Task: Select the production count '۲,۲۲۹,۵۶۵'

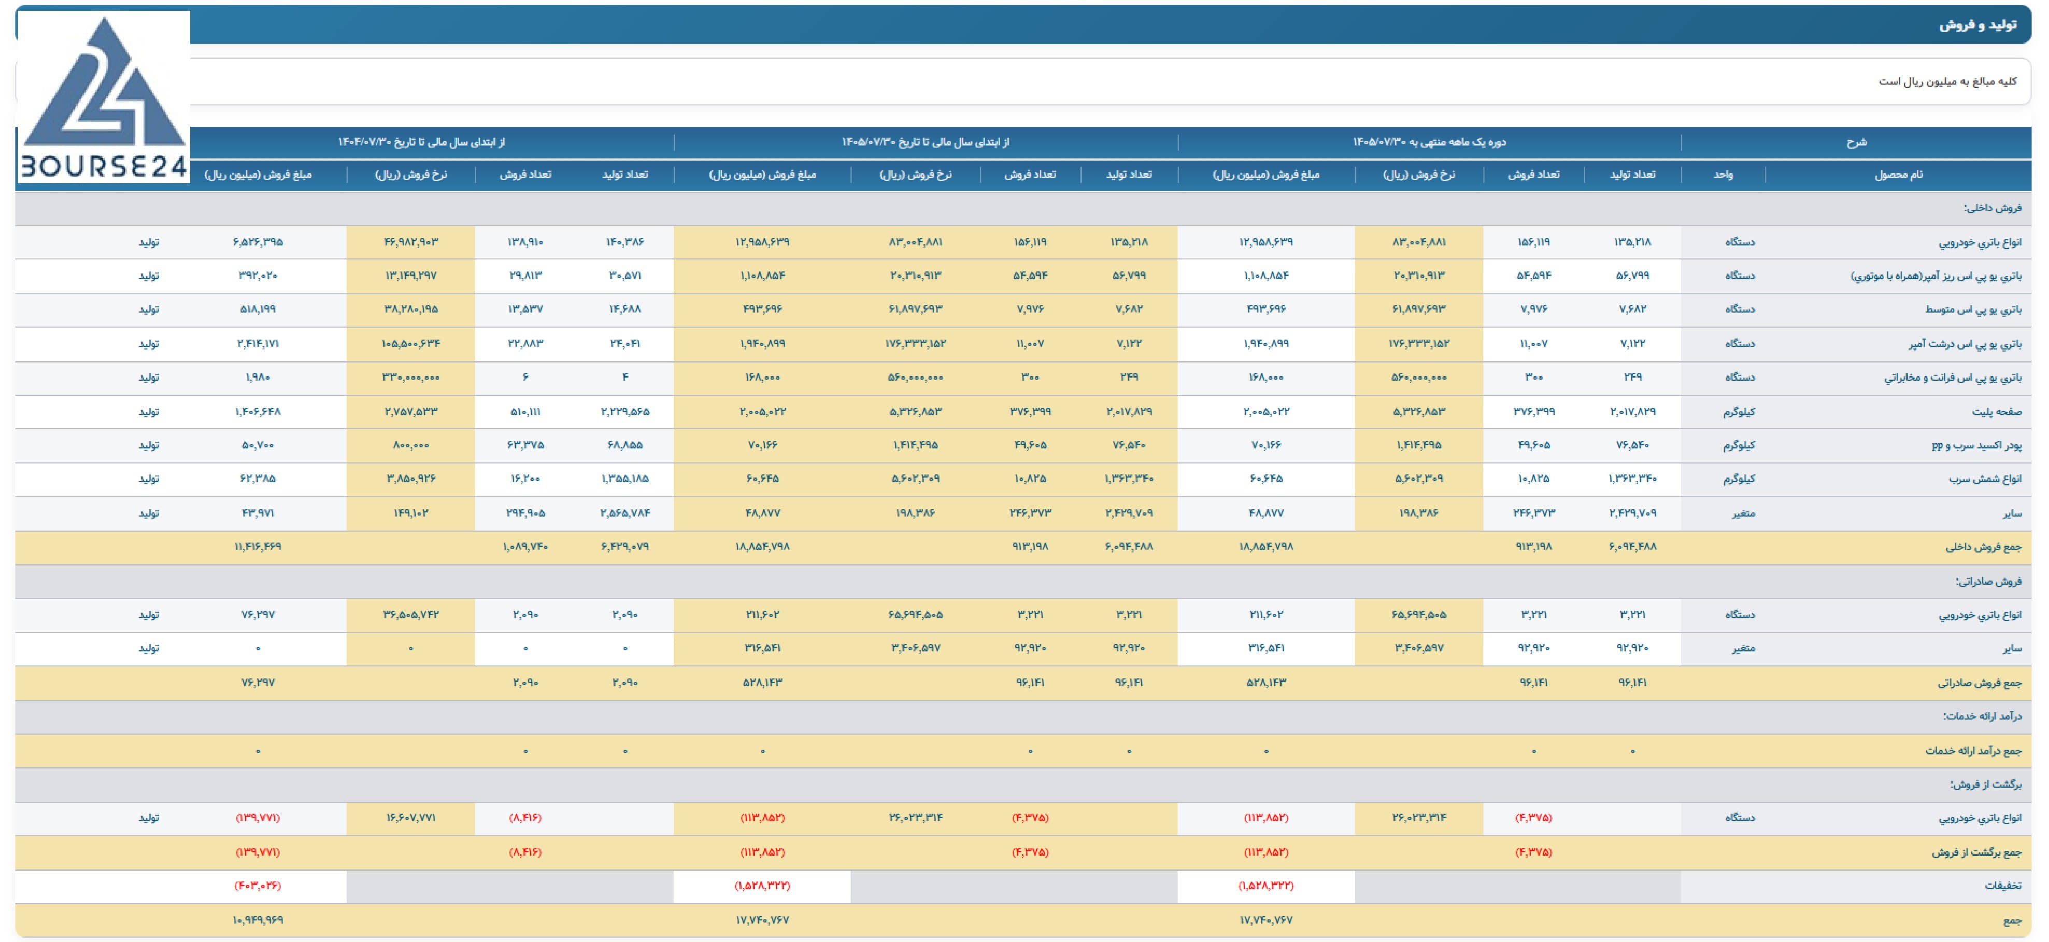Action: click(625, 412)
